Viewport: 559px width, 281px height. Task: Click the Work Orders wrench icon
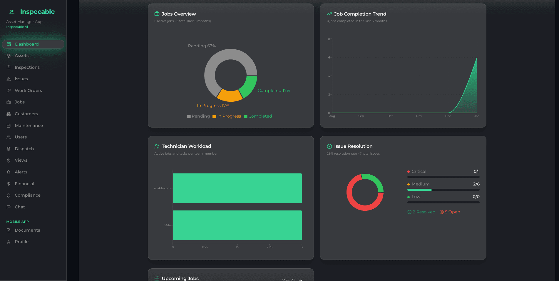click(9, 91)
